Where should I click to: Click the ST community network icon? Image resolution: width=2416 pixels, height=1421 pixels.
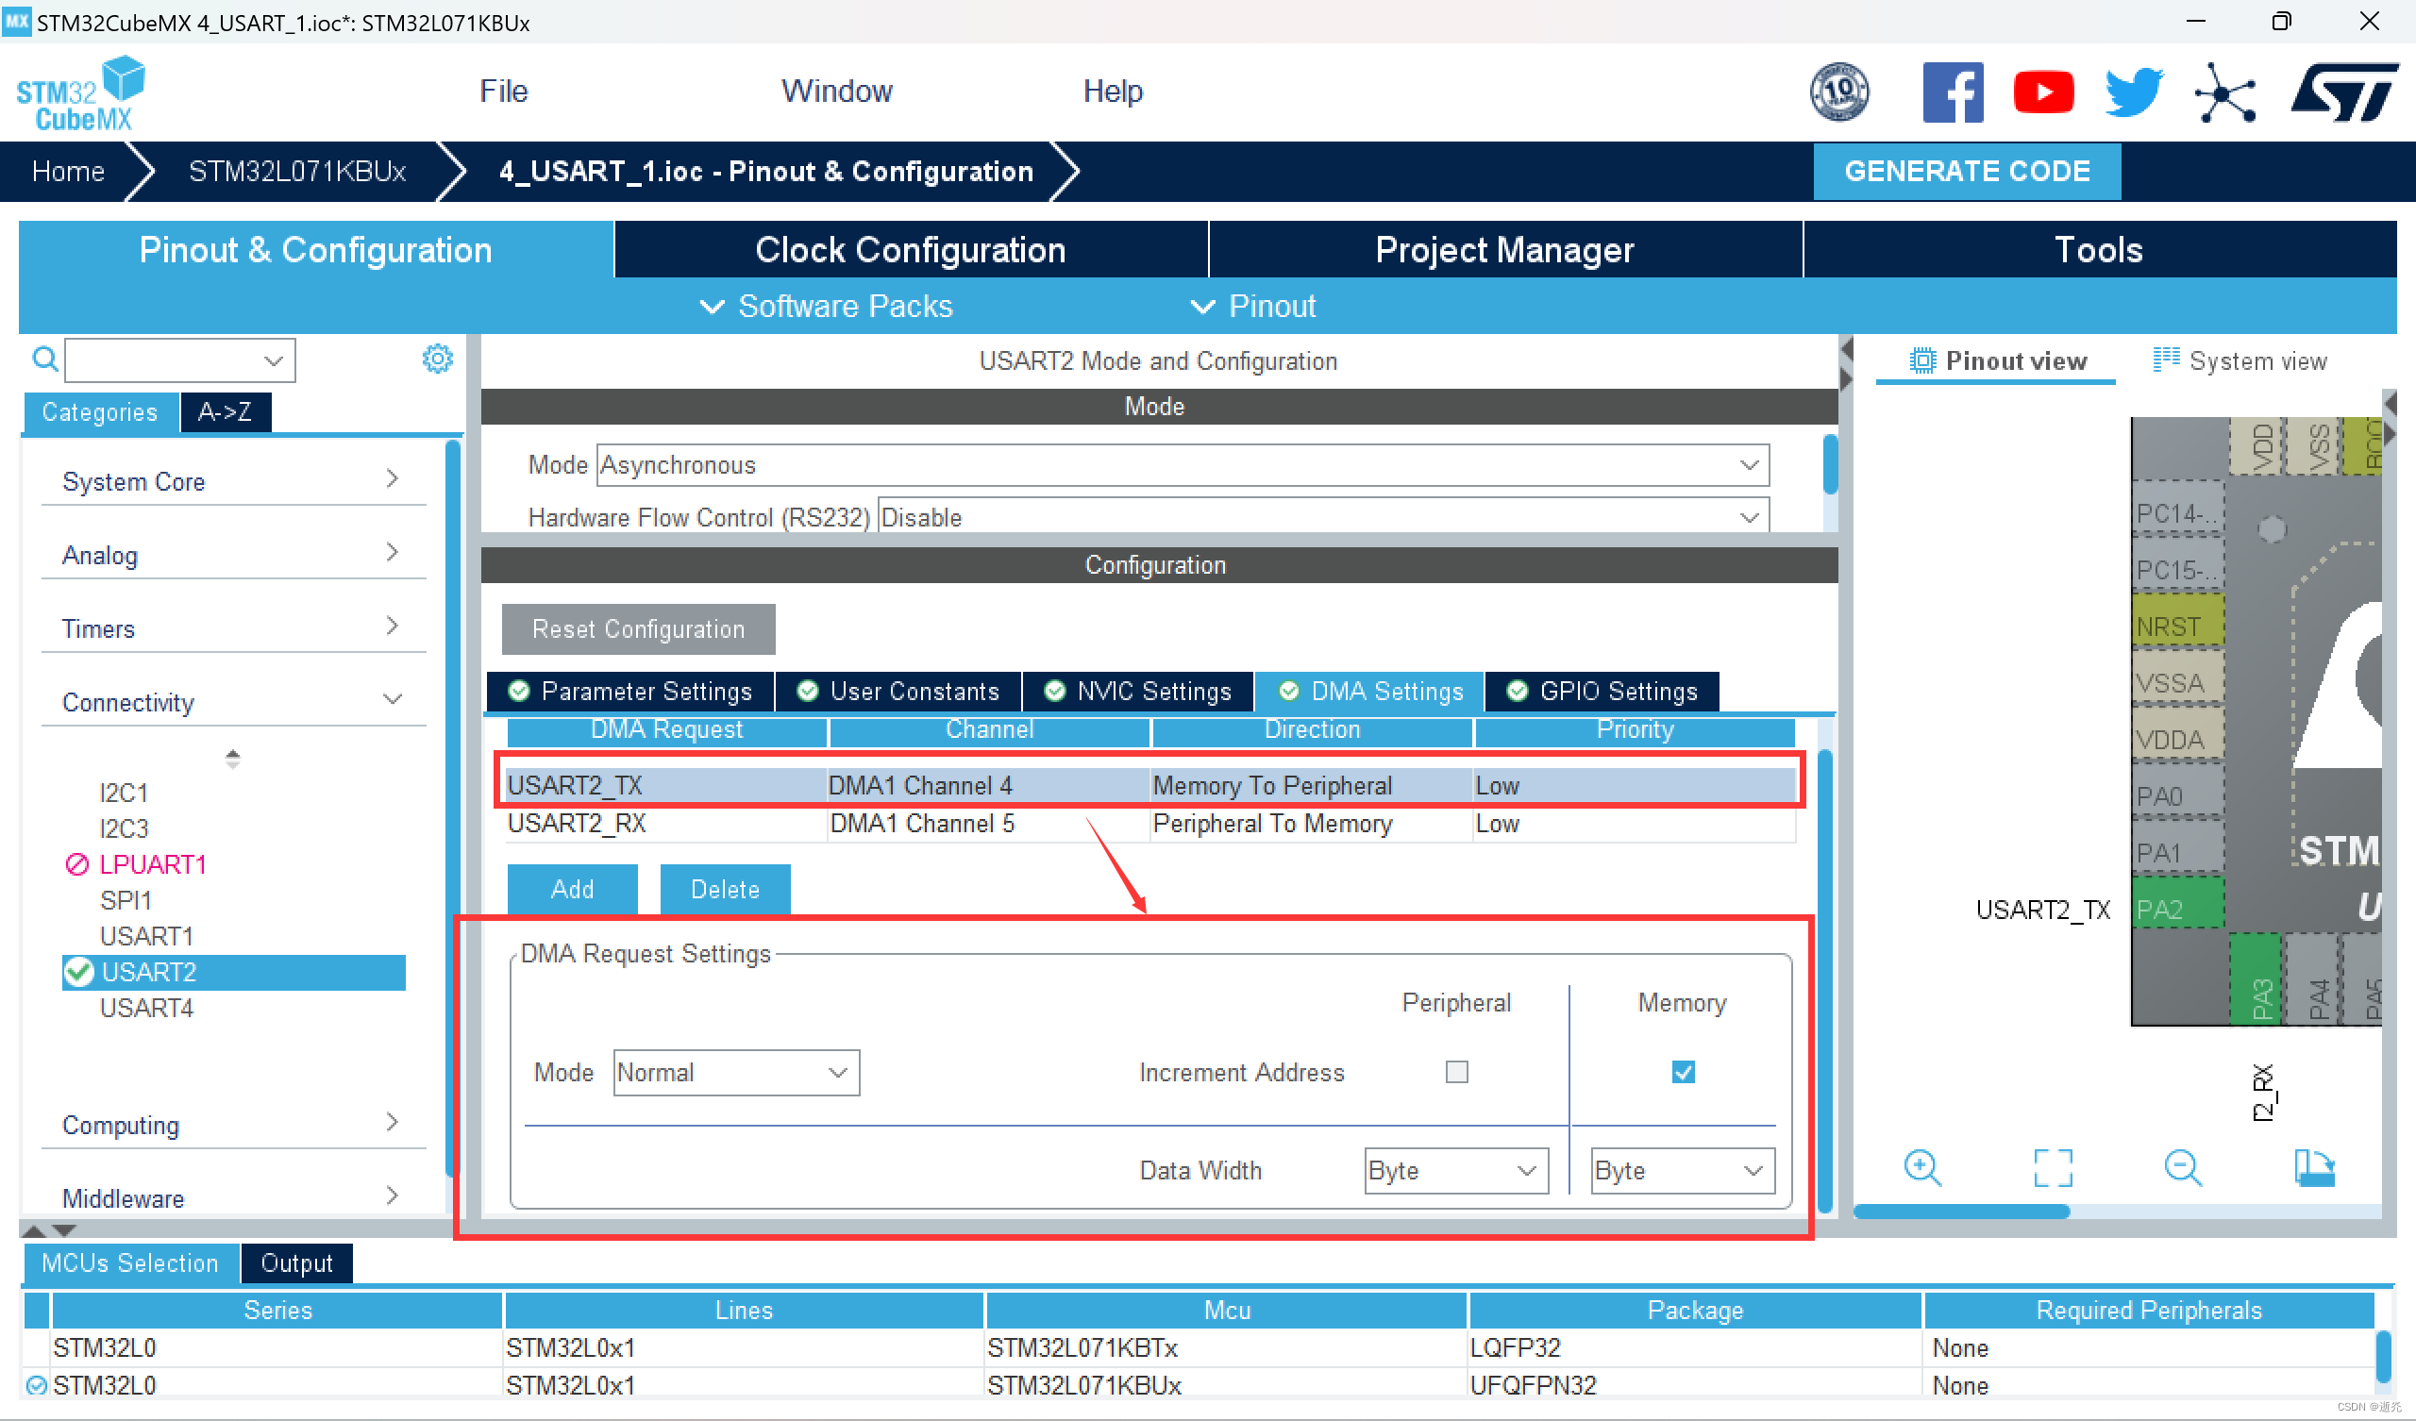(2224, 93)
